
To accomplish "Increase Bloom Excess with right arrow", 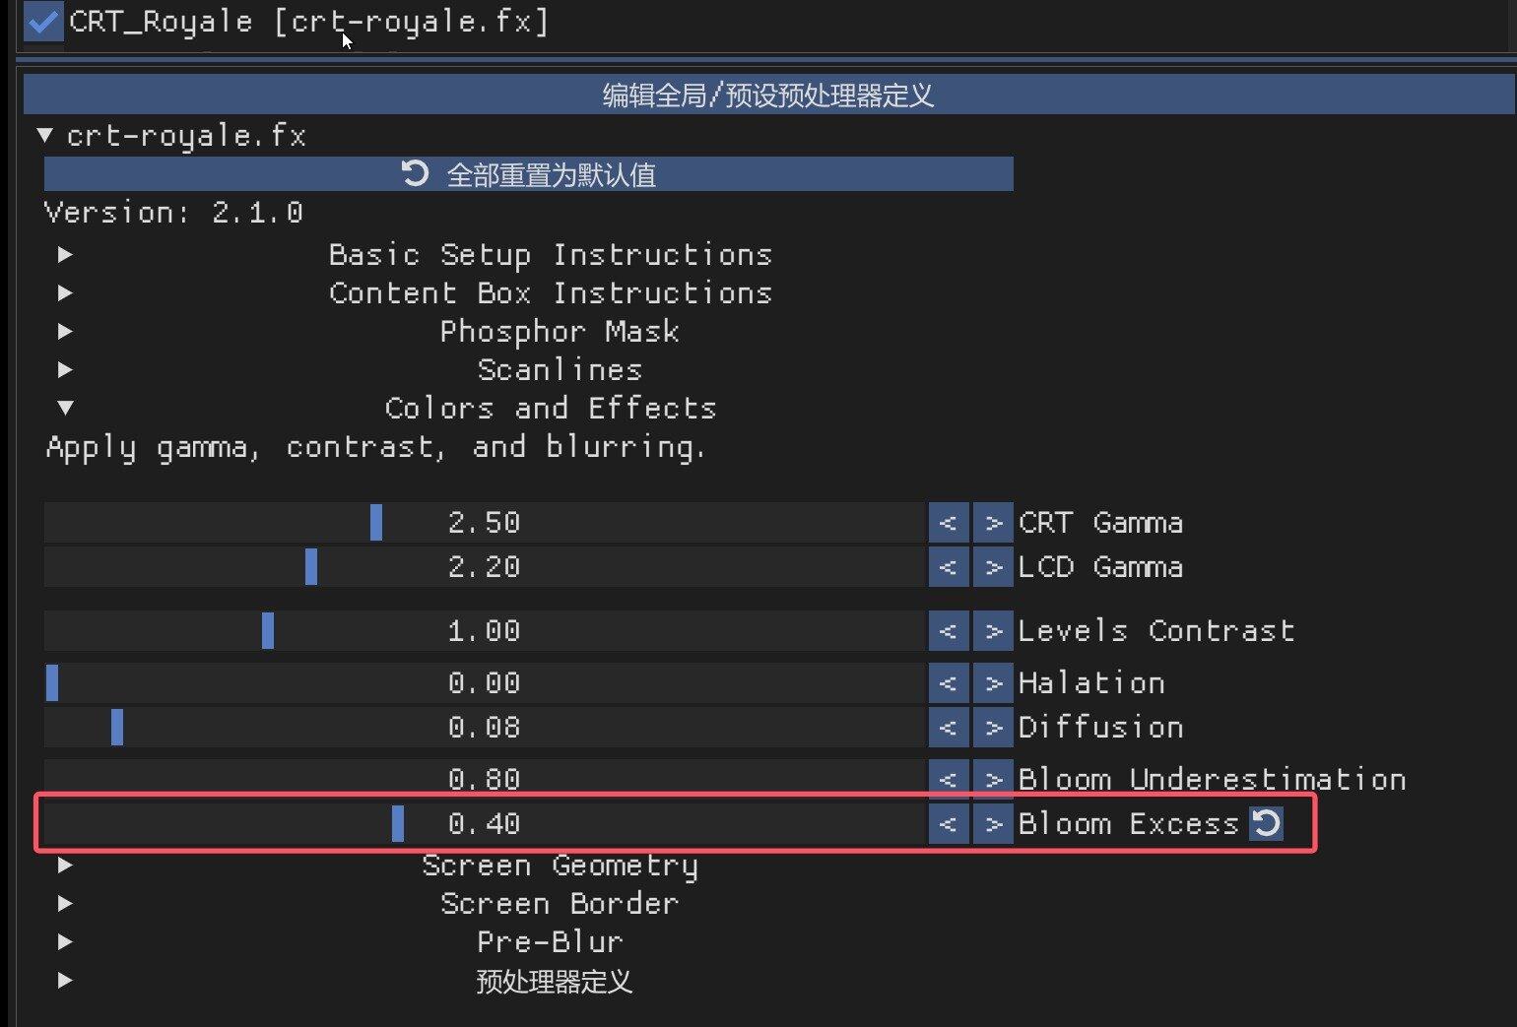I will [993, 823].
